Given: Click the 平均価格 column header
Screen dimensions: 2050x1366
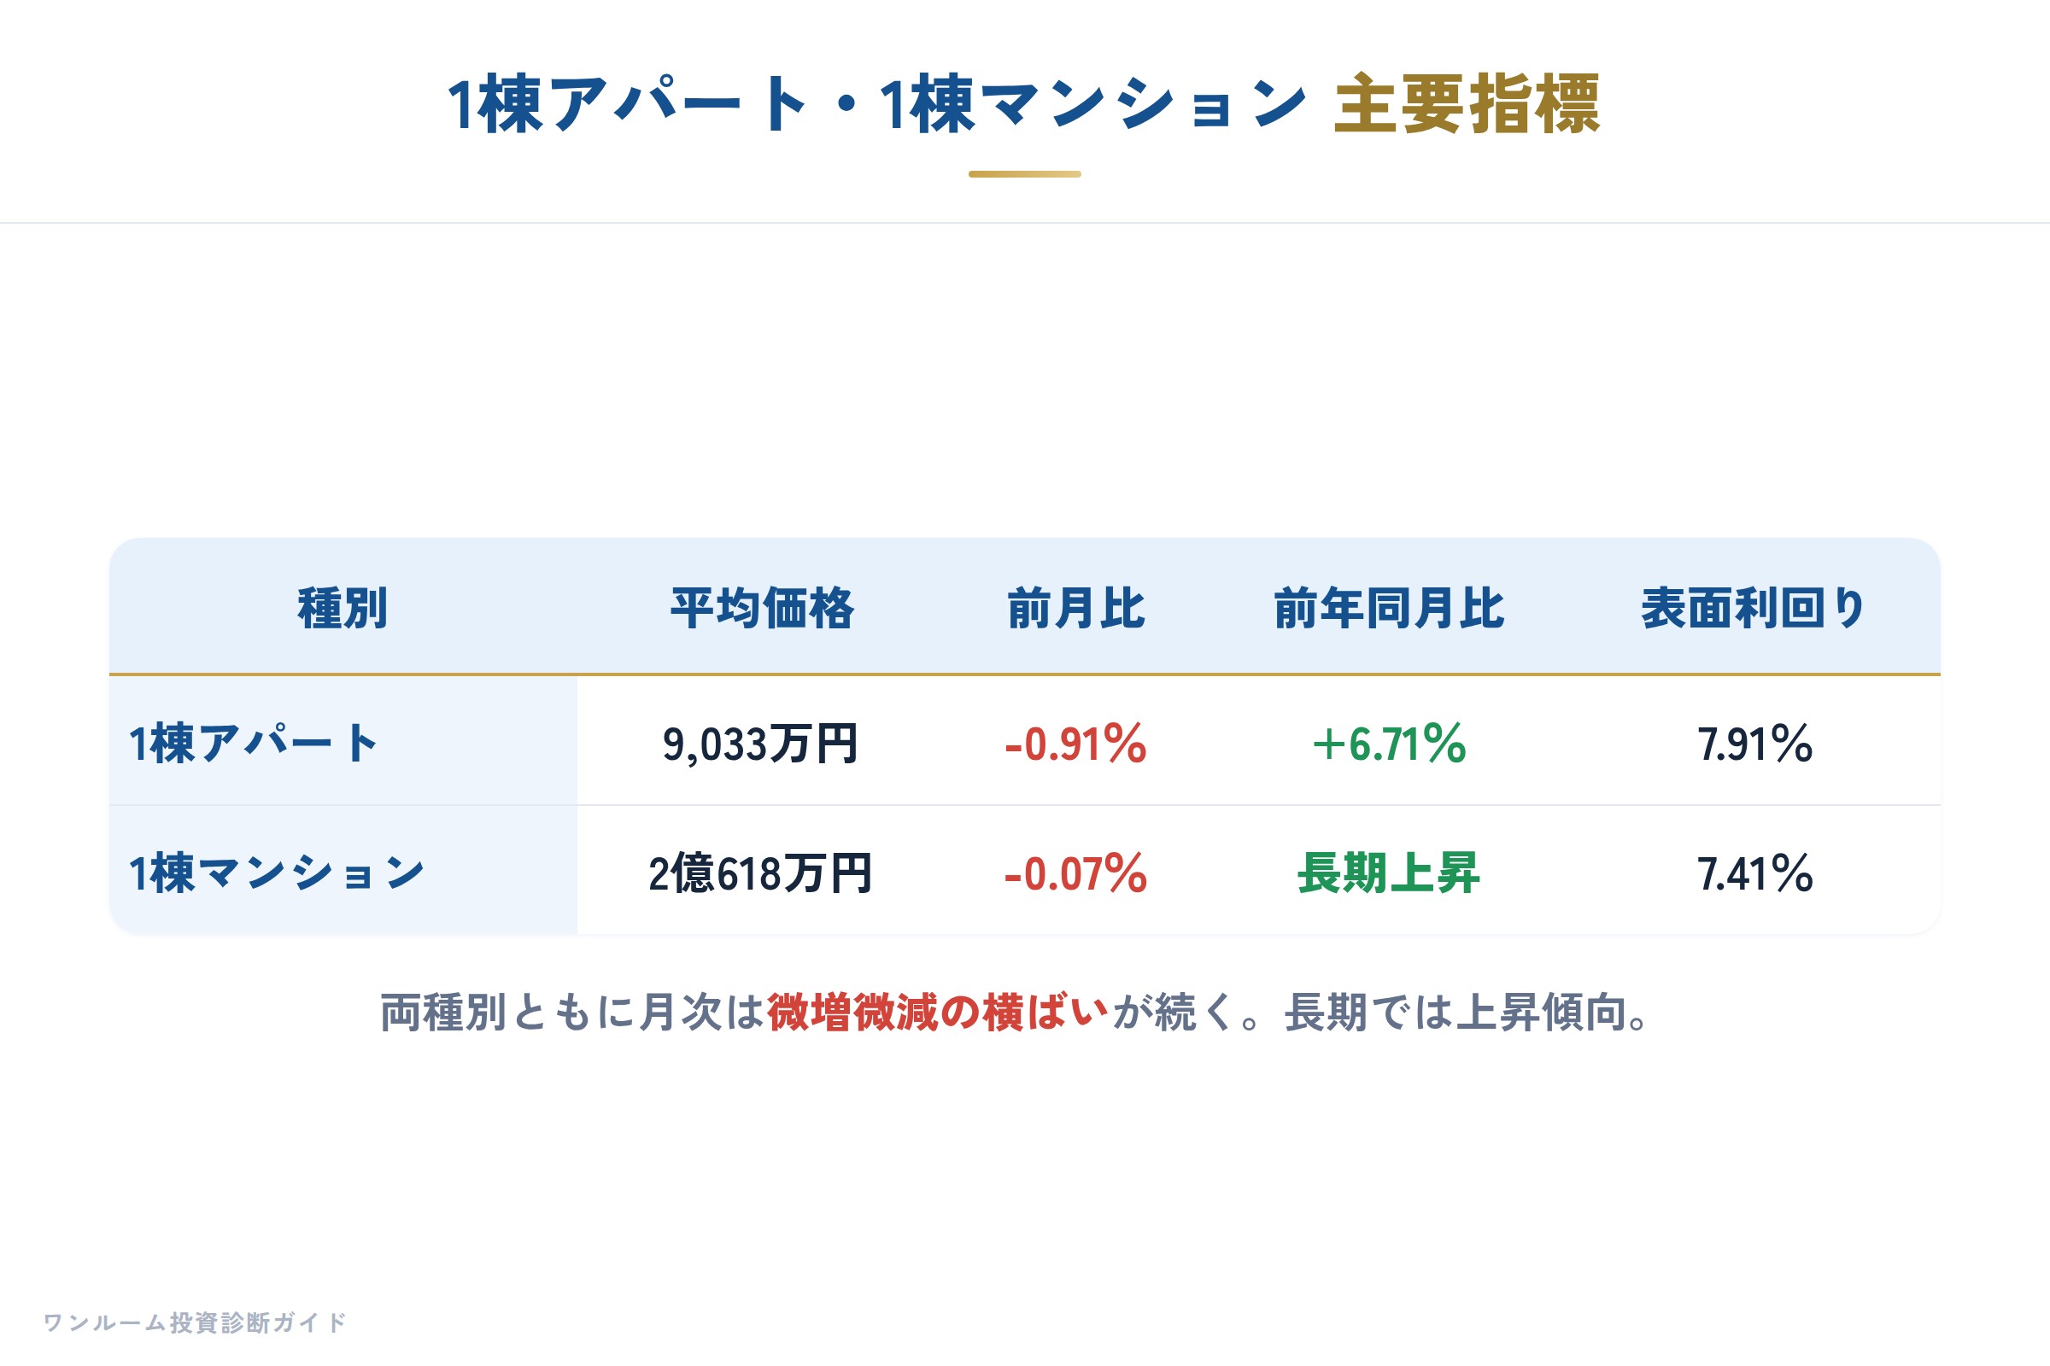Looking at the screenshot, I should click(x=762, y=607).
